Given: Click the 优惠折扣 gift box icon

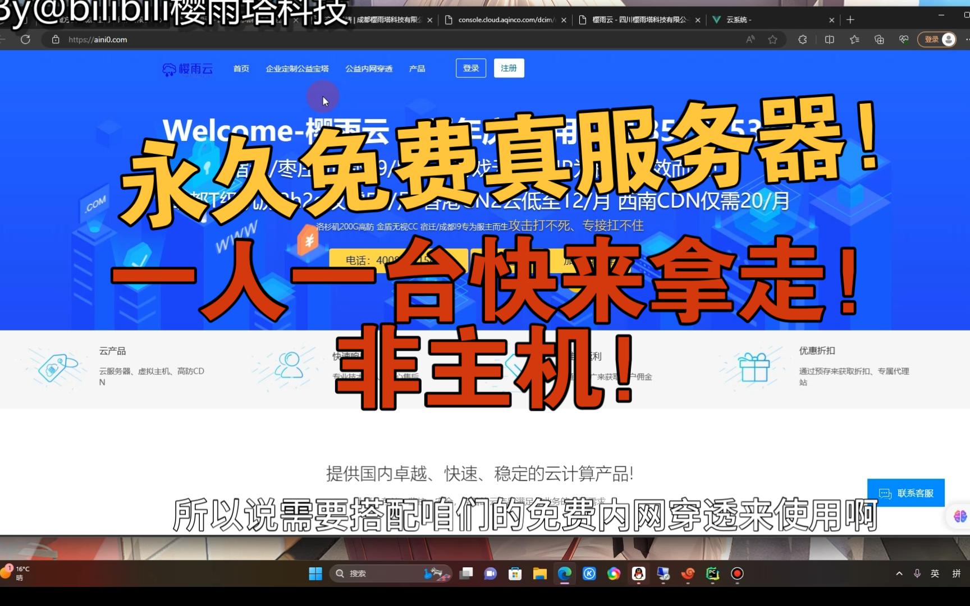Looking at the screenshot, I should pyautogui.click(x=754, y=368).
